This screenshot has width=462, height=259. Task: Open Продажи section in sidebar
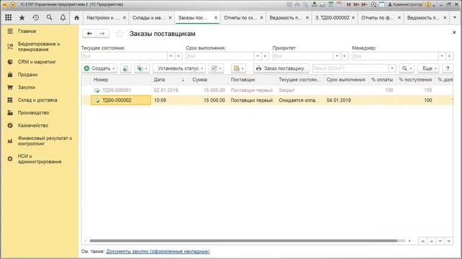click(x=27, y=75)
